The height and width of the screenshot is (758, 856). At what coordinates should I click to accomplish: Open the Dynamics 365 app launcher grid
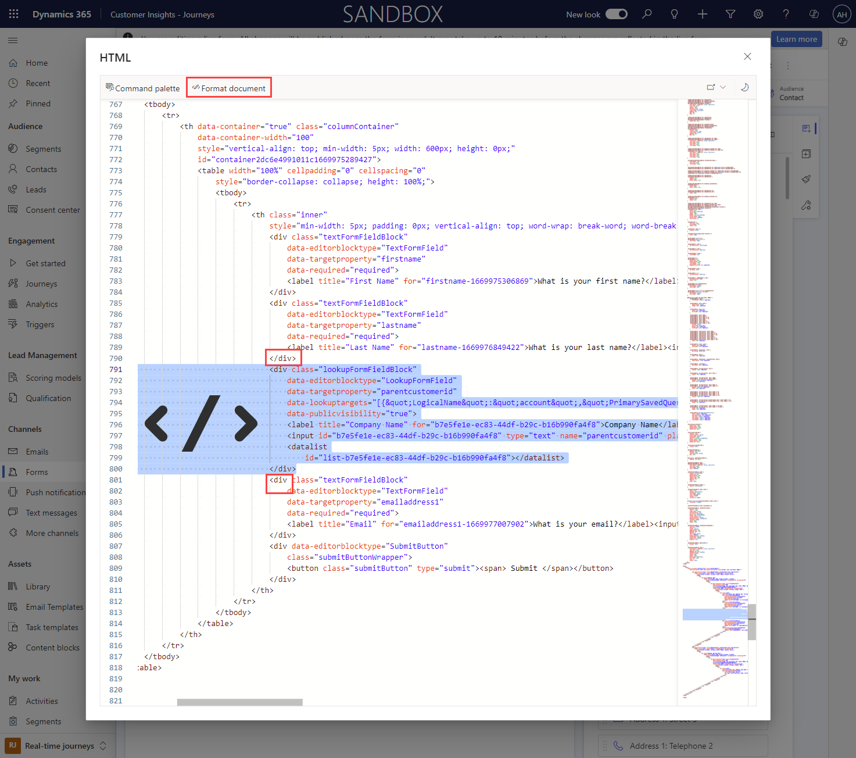coord(14,13)
